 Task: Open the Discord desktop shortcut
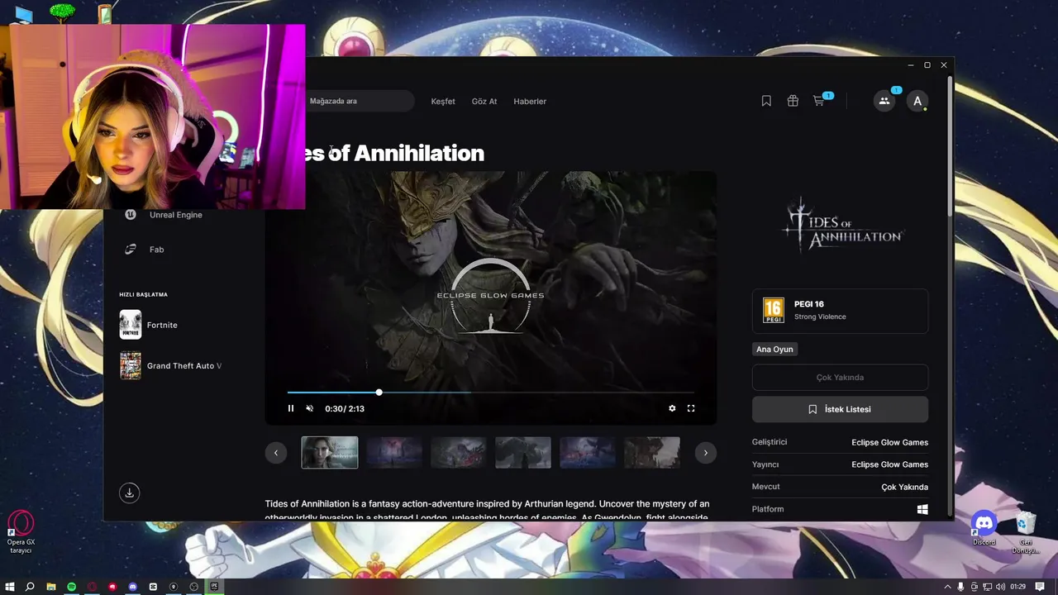(984, 529)
